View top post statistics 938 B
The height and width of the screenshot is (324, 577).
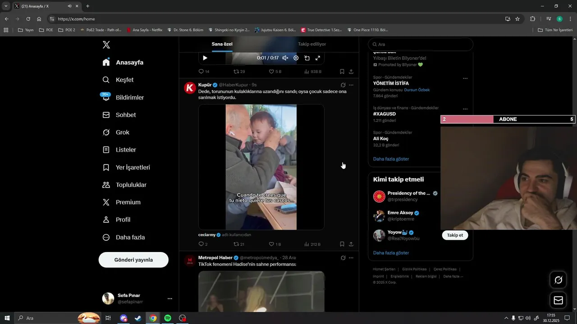pos(312,72)
